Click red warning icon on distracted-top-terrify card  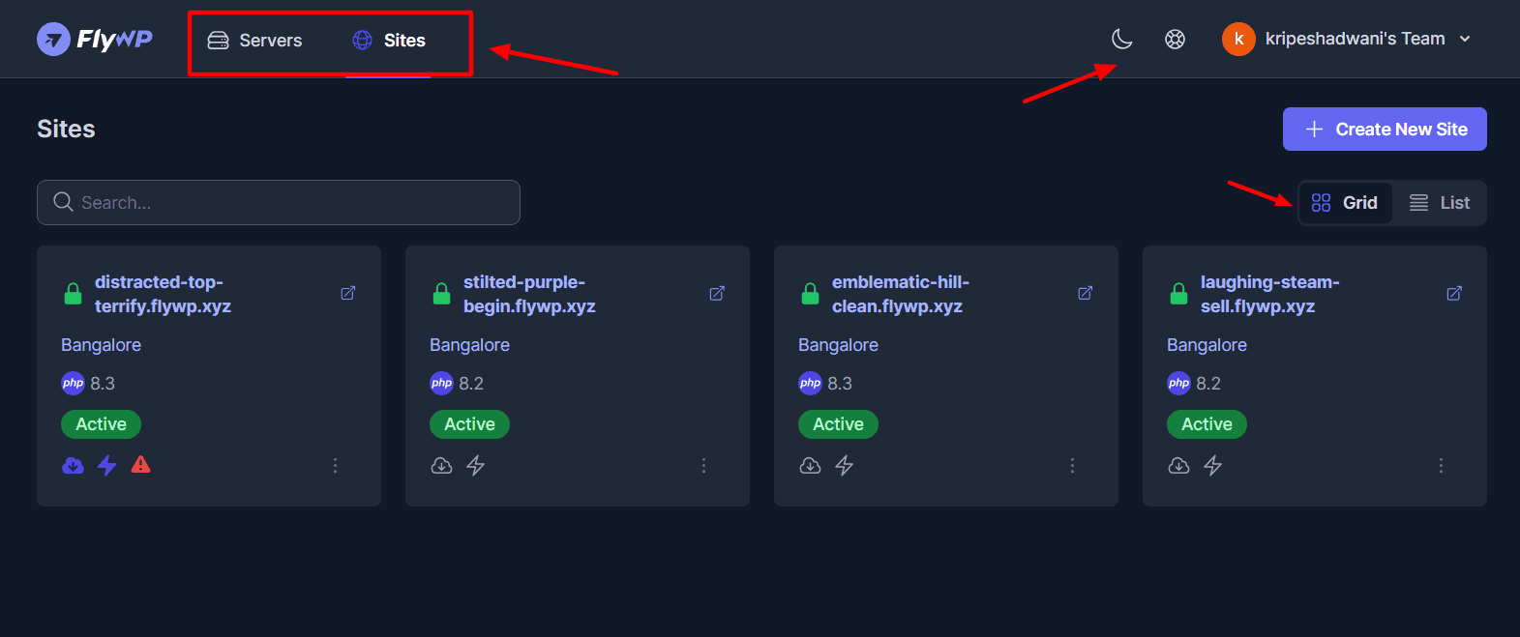141,465
